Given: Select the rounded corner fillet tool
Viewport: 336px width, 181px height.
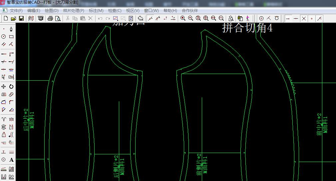Looking at the screenshot, I should click(11, 102).
